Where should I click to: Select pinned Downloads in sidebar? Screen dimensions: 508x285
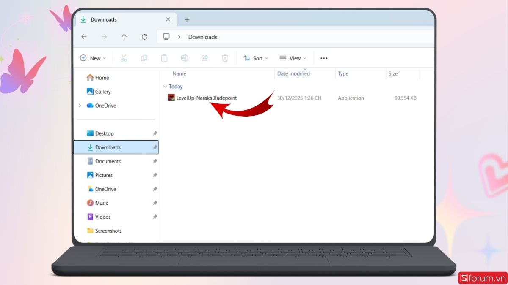tap(116, 147)
